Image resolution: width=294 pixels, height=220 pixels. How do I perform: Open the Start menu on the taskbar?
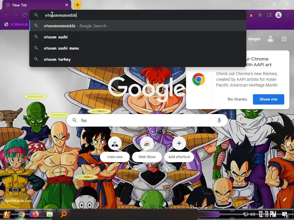(7, 214)
